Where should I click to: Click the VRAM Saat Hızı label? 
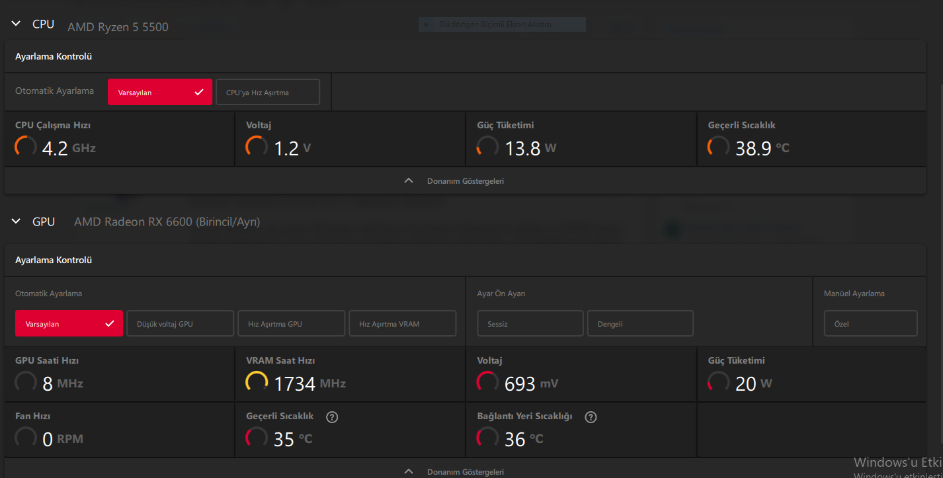click(x=280, y=360)
